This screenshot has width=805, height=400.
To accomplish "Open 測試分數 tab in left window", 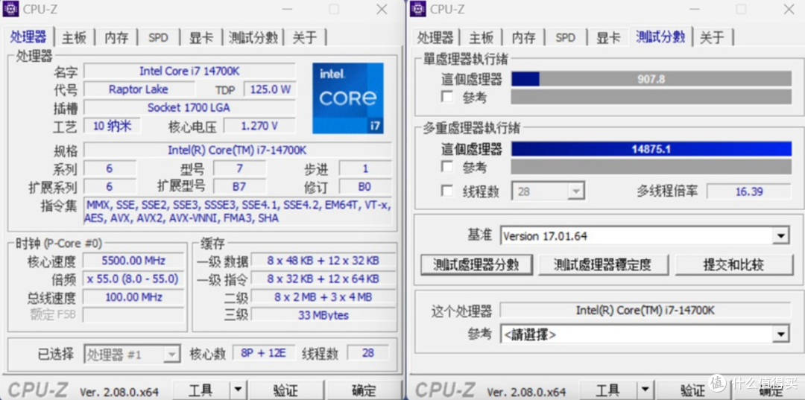I will (253, 37).
